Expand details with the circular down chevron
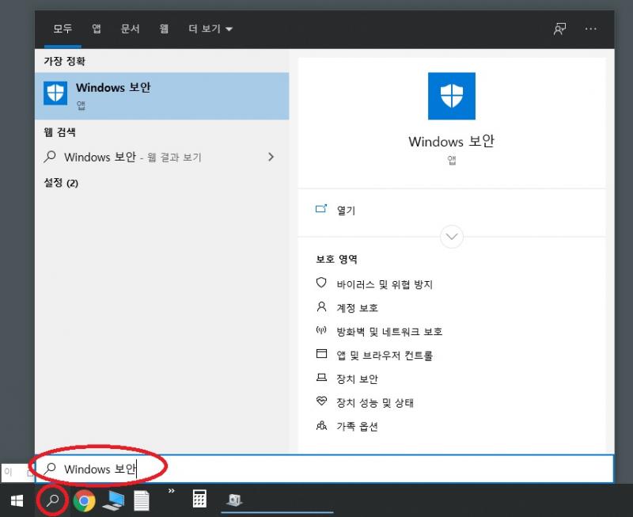The image size is (633, 517). tap(452, 237)
